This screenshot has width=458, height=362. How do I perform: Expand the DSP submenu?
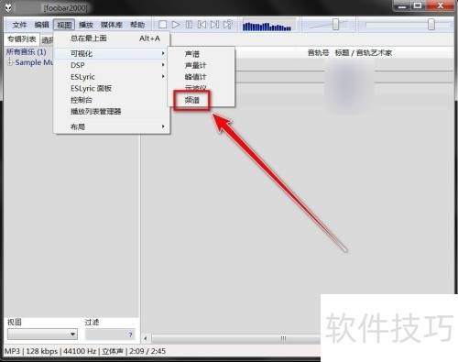tap(112, 65)
